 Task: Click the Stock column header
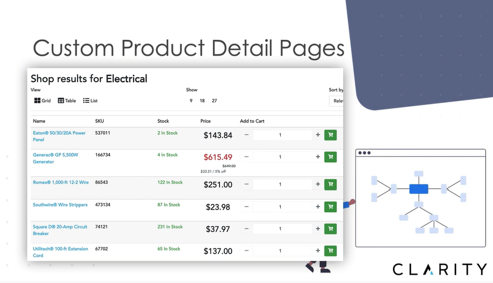[163, 121]
